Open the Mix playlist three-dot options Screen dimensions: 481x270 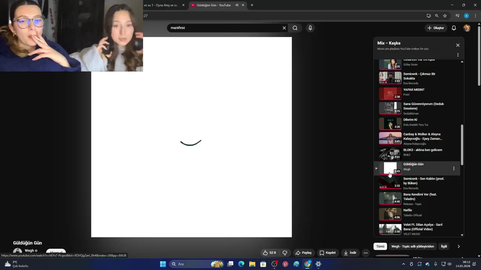pyautogui.click(x=458, y=55)
